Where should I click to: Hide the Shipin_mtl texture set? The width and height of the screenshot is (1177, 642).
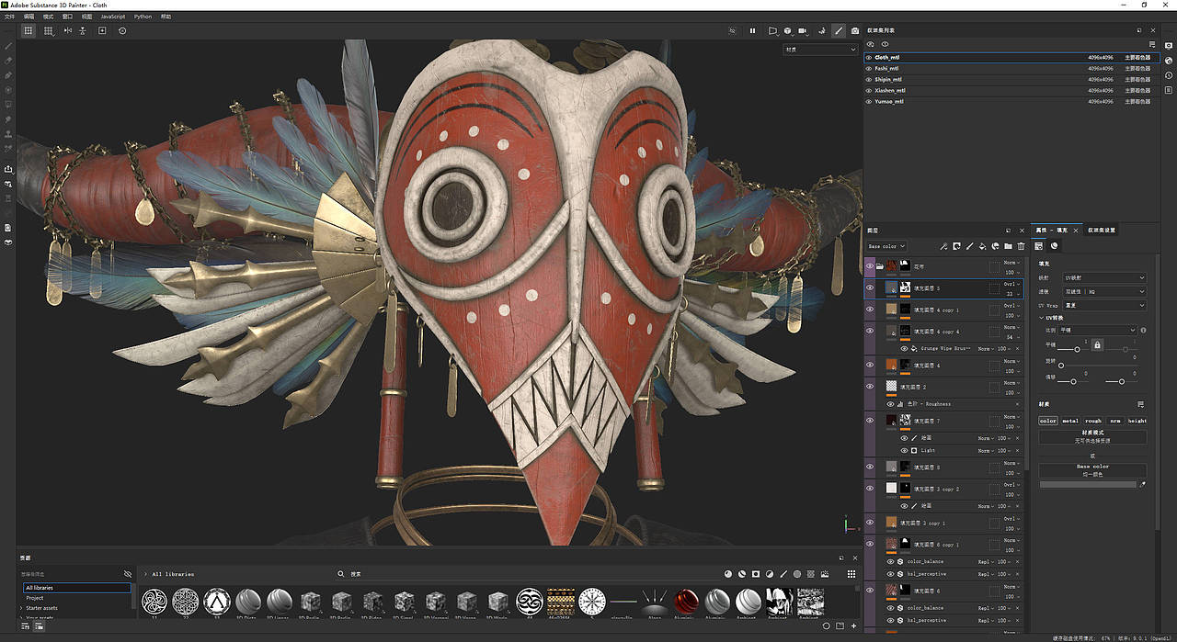pos(869,79)
